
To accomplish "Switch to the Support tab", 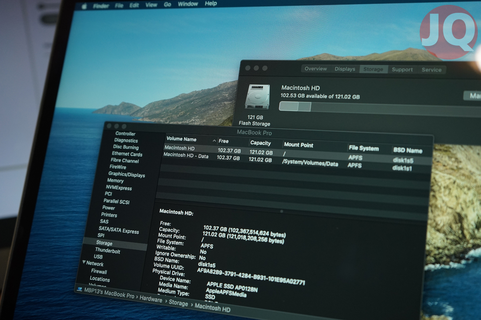I will point(402,70).
